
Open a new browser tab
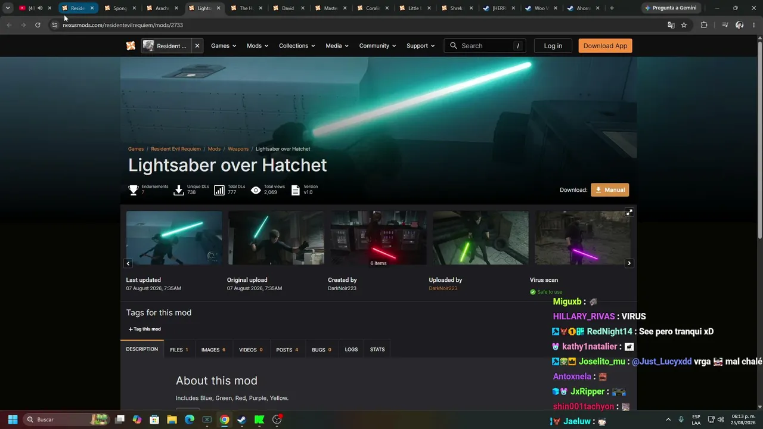click(612, 8)
